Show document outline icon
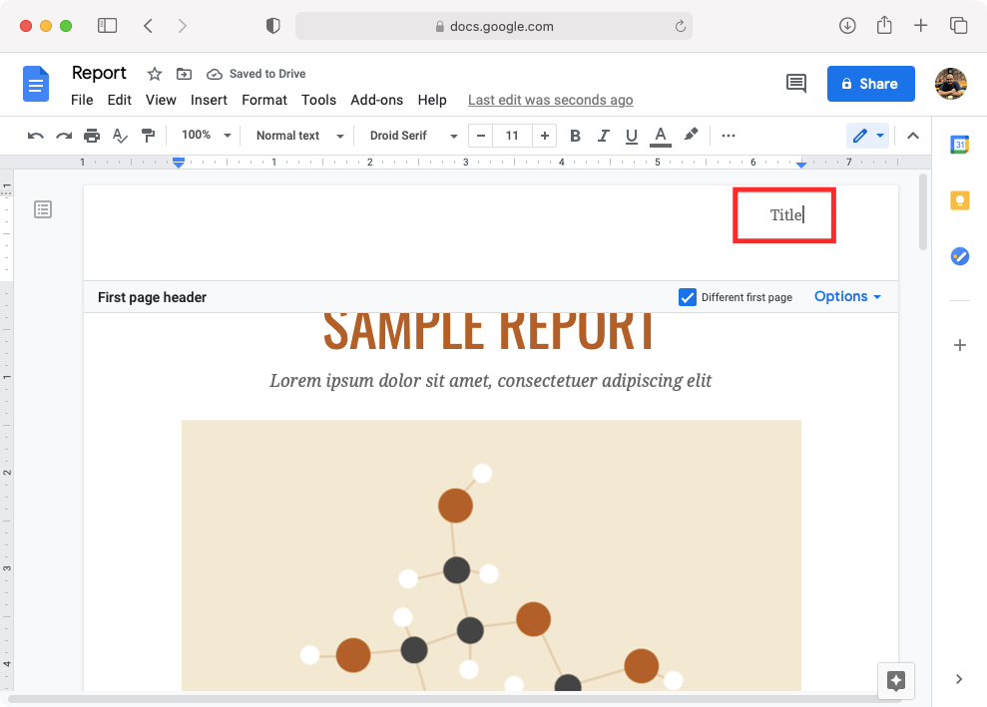 pos(43,209)
